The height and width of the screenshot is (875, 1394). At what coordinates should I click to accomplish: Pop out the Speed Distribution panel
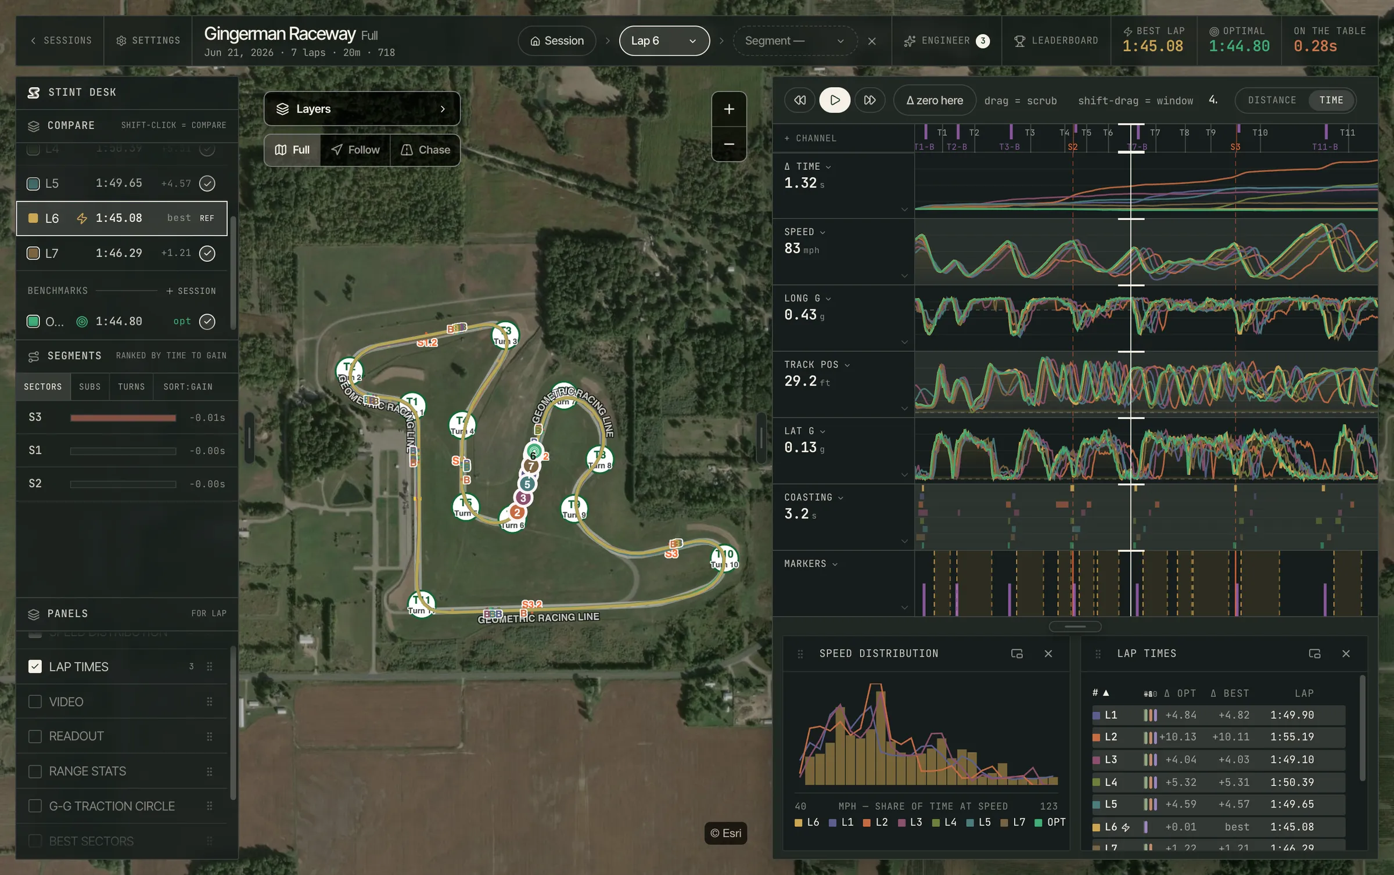click(x=1016, y=654)
